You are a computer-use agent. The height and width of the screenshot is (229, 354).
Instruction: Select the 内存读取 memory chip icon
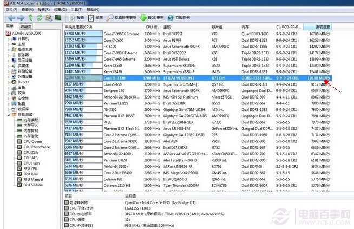point(20,120)
